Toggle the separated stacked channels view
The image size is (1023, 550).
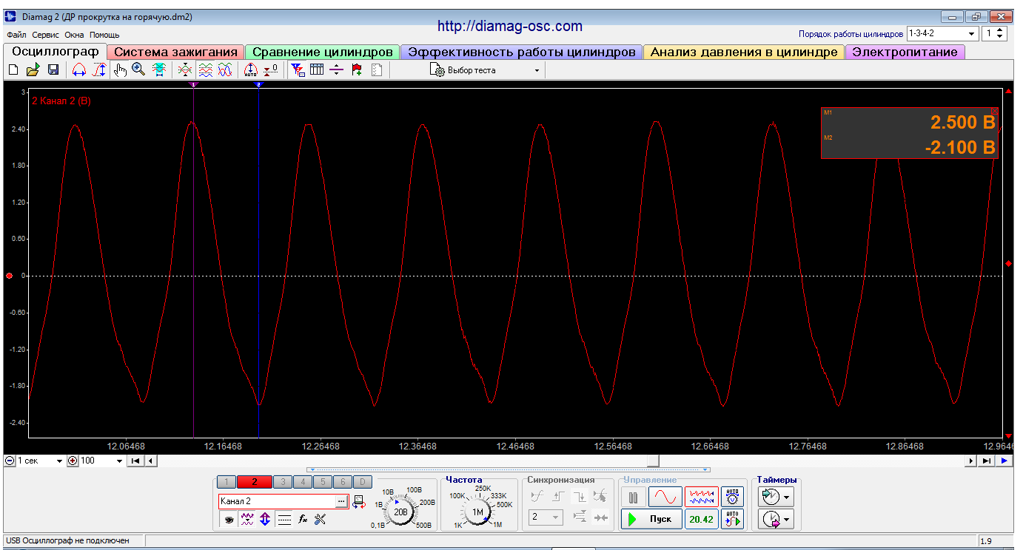pyautogui.click(x=206, y=70)
